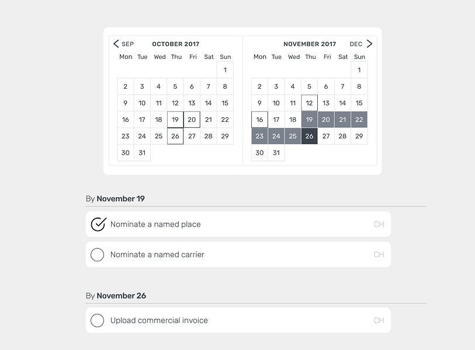Image resolution: width=475 pixels, height=350 pixels.
Task: Select the dark highlighted November 26
Action: 309,136
